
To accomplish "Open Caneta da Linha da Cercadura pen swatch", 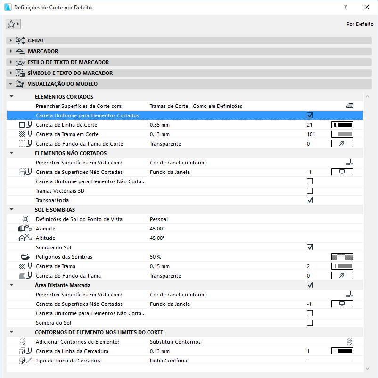I will [x=342, y=351].
